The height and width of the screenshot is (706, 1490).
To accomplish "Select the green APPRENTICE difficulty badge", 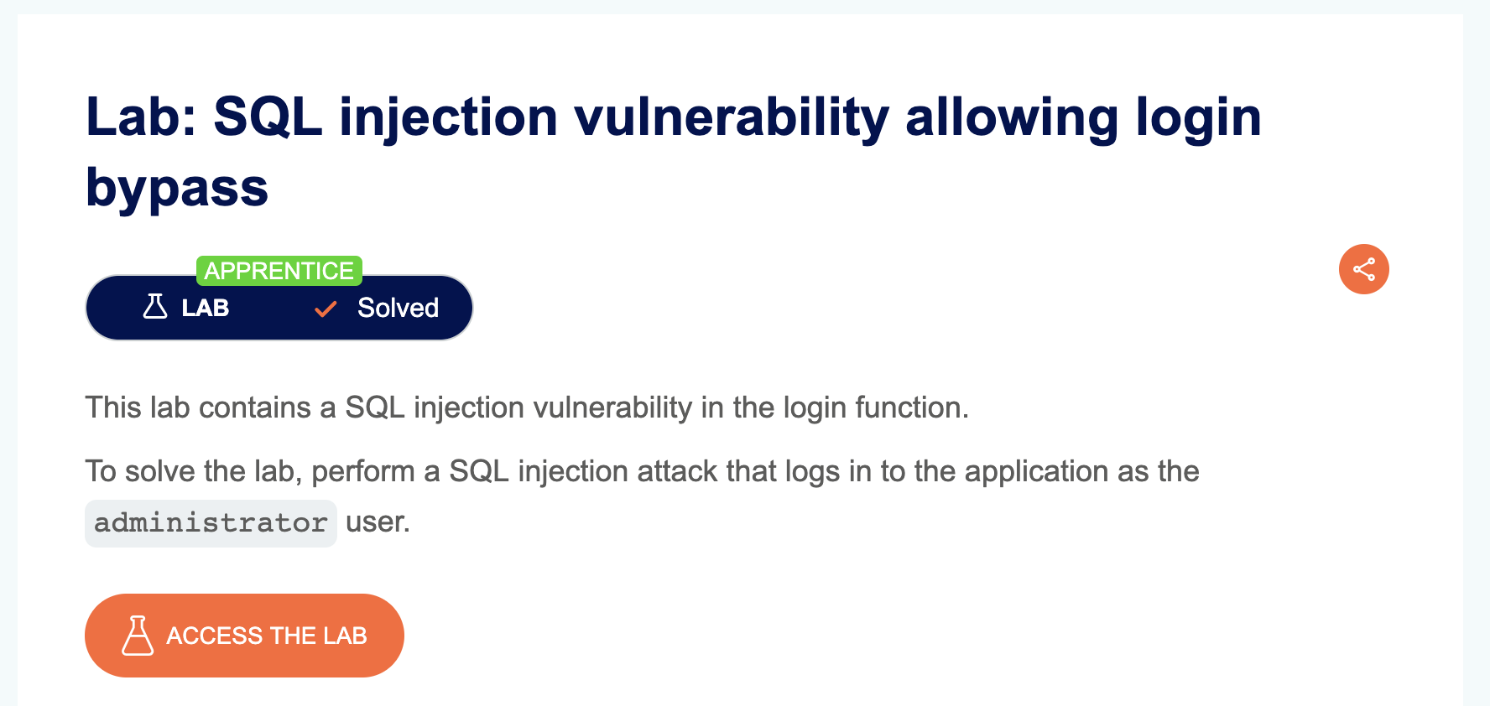I will coord(279,271).
